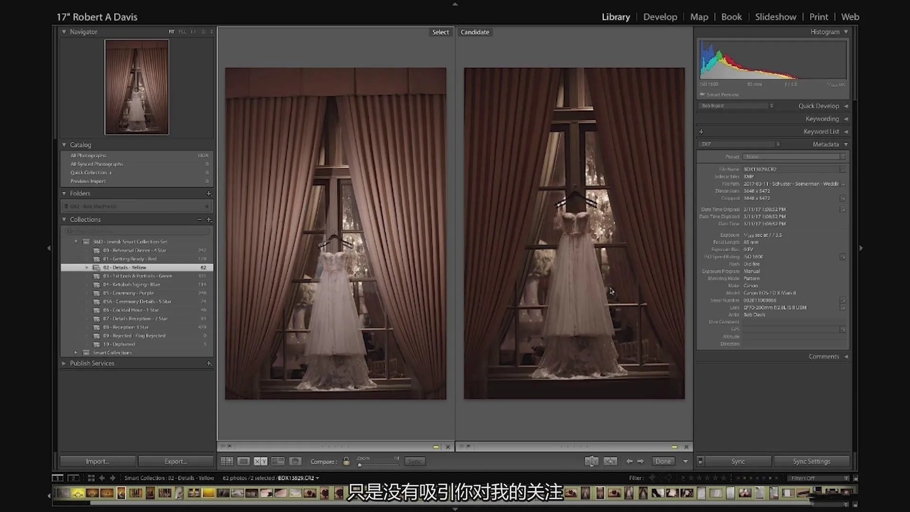Open the Develop module tab
Viewport: 910px width, 512px height.
click(661, 17)
